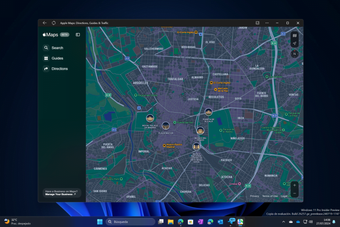Open Outlook from the taskbar
Image resolution: width=340 pixels, height=227 pixels.
(220, 222)
